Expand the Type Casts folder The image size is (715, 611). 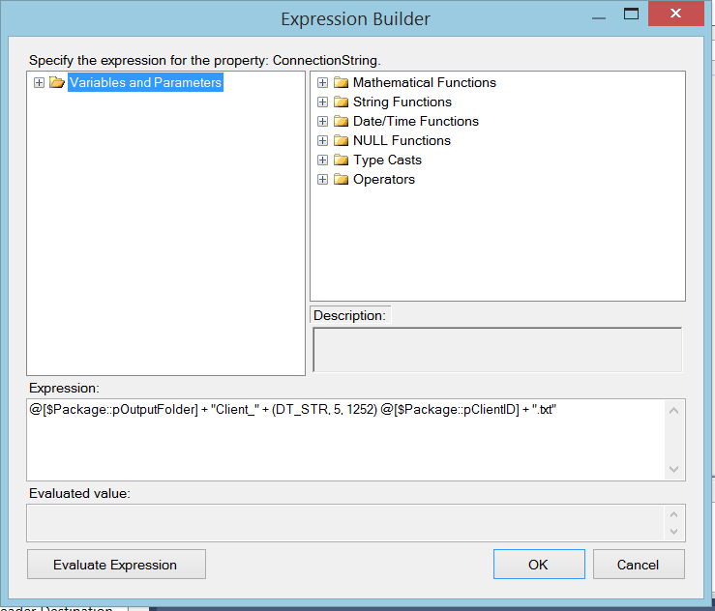[322, 160]
